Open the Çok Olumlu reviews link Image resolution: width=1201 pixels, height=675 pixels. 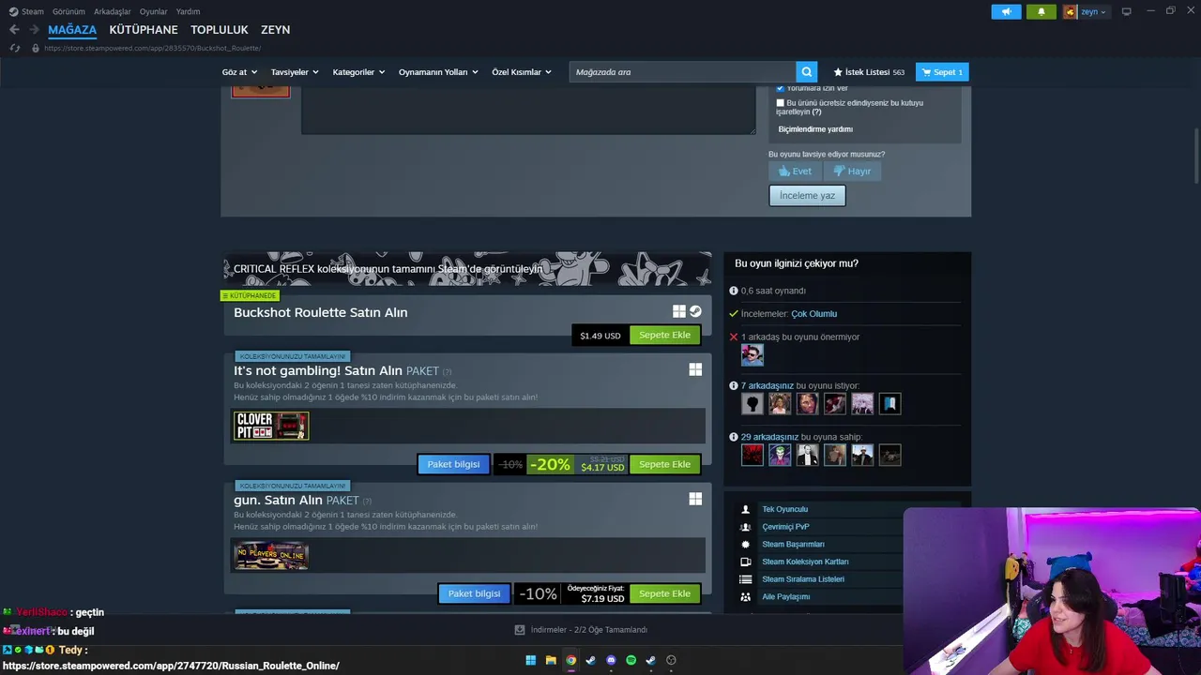pos(813,314)
